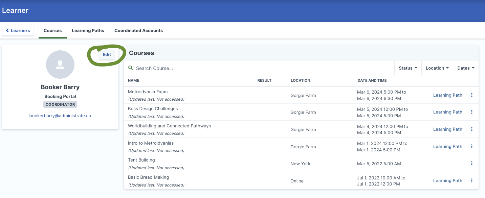The width and height of the screenshot is (485, 198).
Task: Click Gorgie Farm location in Metroidvania Exam row
Action: click(303, 95)
